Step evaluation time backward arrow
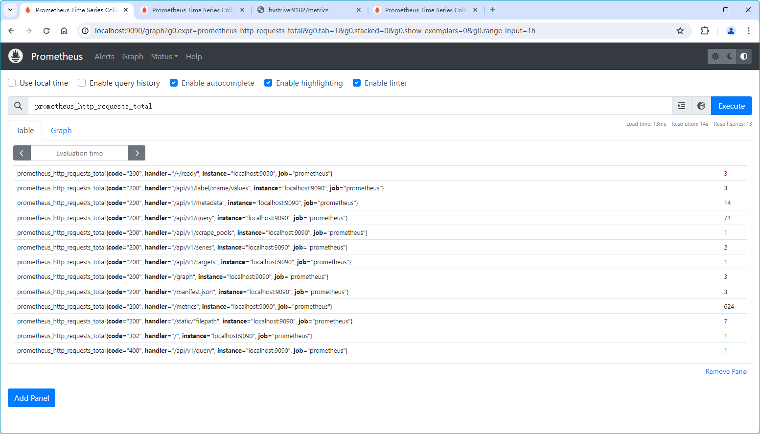The width and height of the screenshot is (760, 434). coord(22,153)
